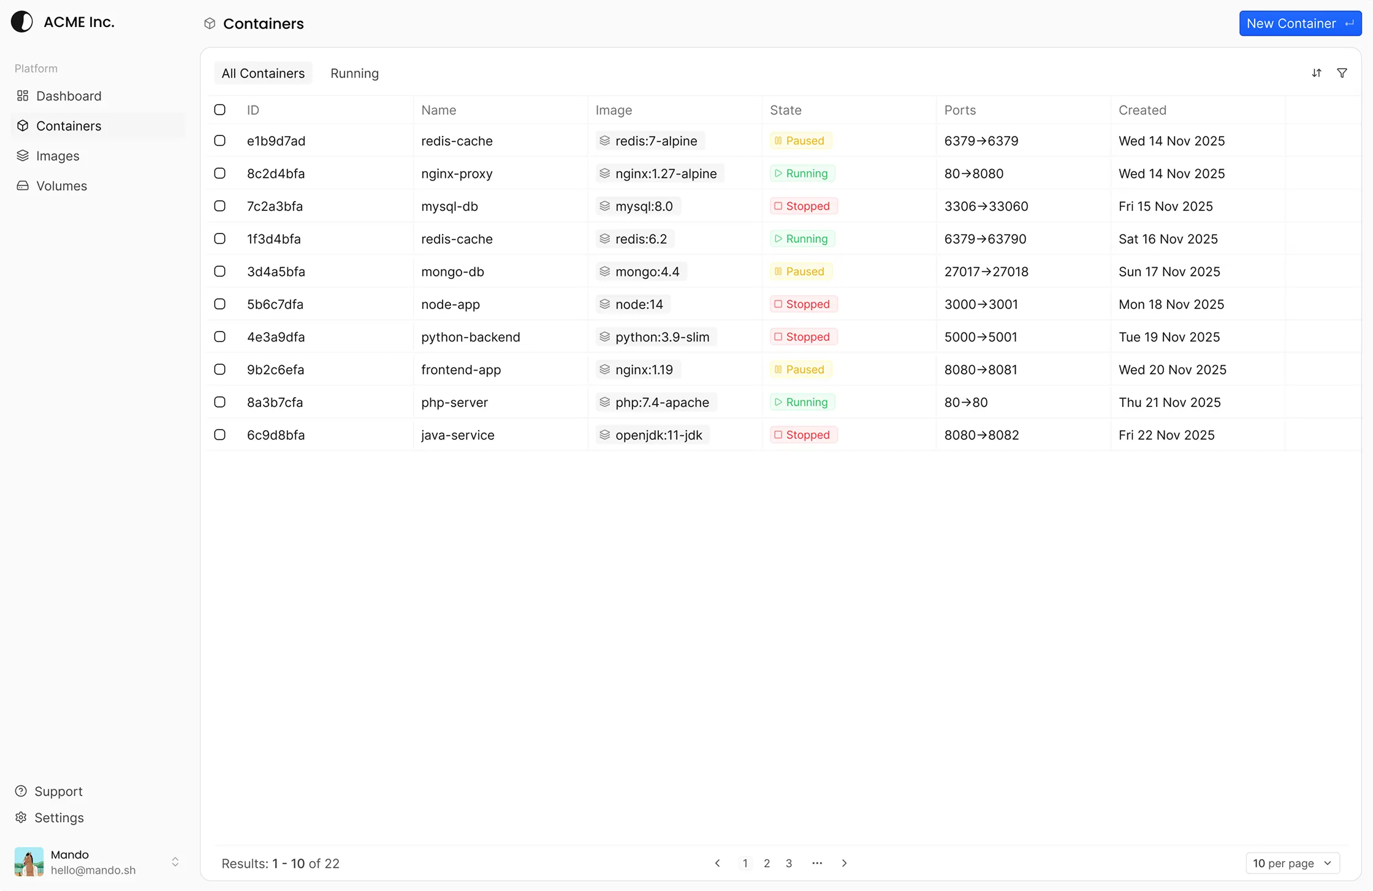
Task: Select the checkbox for redis-cache container e1b9d7ad
Action: pos(220,140)
